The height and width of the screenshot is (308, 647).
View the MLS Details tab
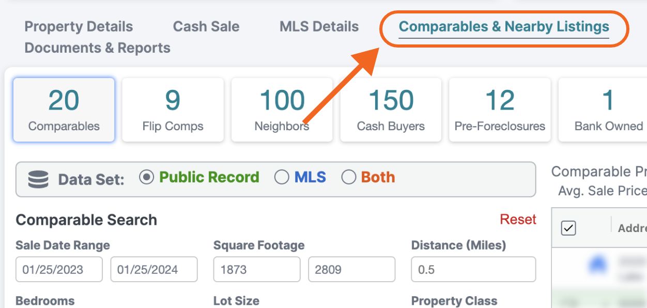tap(319, 26)
